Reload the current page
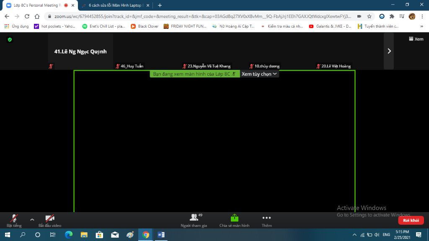Screen dimensions: 429x241 point(27,16)
